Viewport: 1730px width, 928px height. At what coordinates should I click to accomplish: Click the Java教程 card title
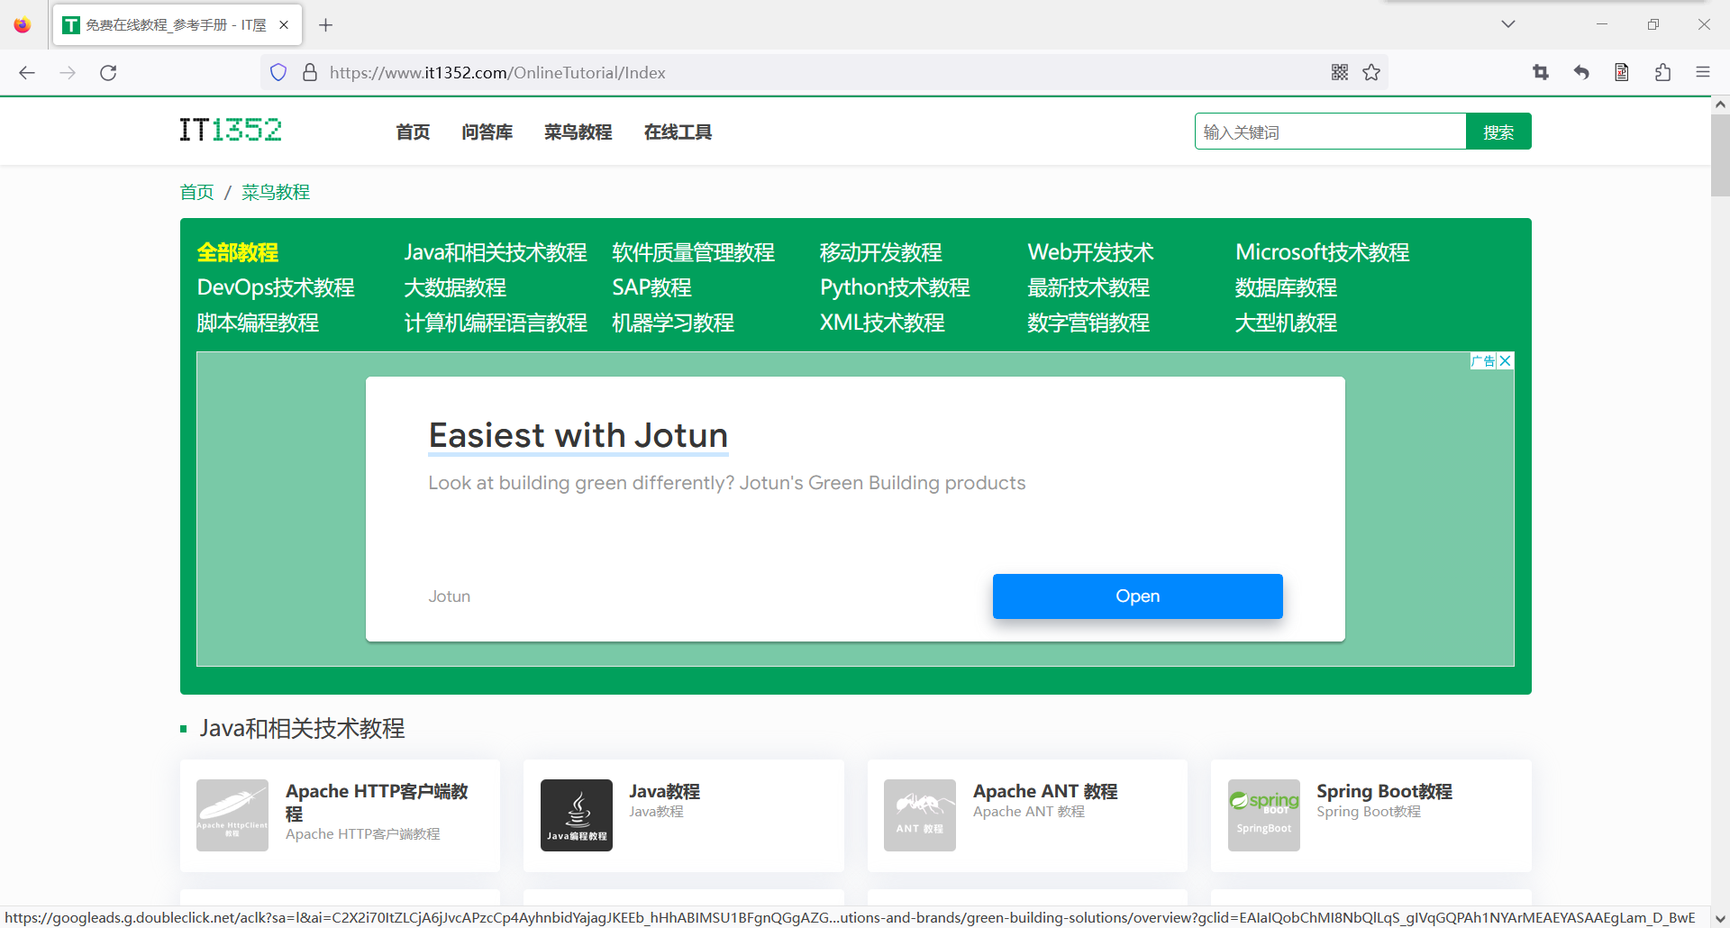(664, 791)
